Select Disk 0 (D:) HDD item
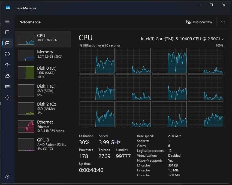The width and height of the screenshot is (232, 185). [43, 72]
